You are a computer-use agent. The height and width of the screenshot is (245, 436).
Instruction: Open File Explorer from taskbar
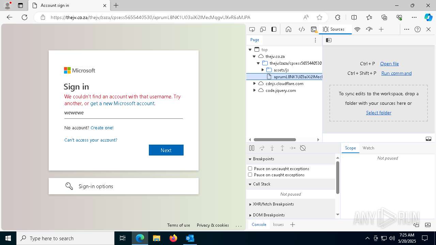point(156,238)
